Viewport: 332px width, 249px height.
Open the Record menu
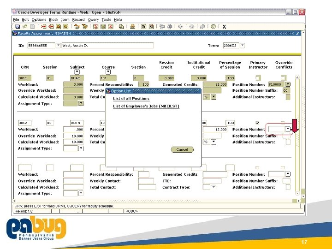pos(78,19)
